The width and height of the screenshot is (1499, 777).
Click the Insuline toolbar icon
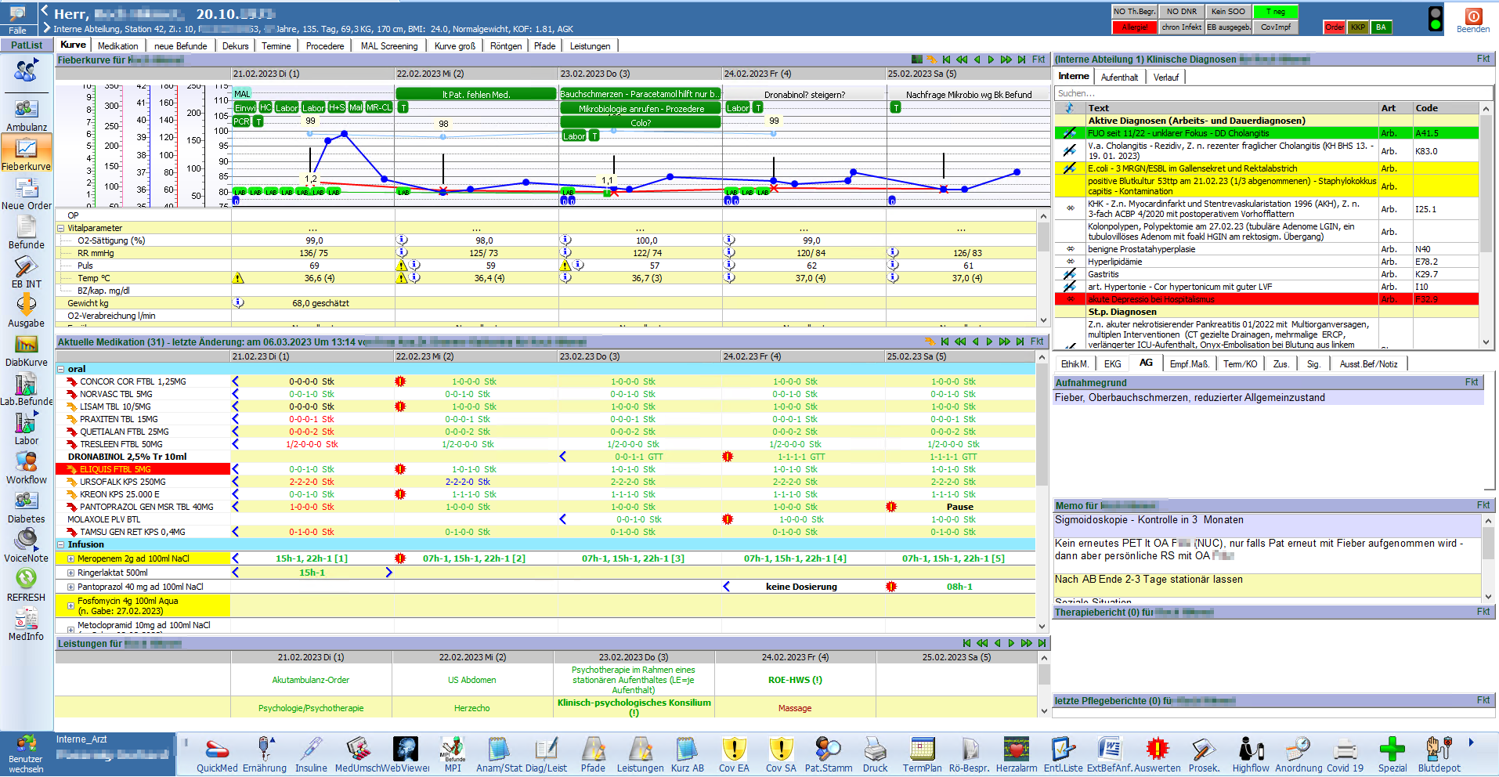click(x=311, y=755)
